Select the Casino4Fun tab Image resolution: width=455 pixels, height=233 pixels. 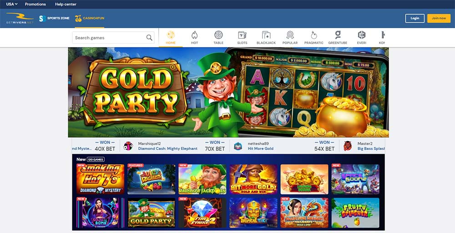point(89,18)
